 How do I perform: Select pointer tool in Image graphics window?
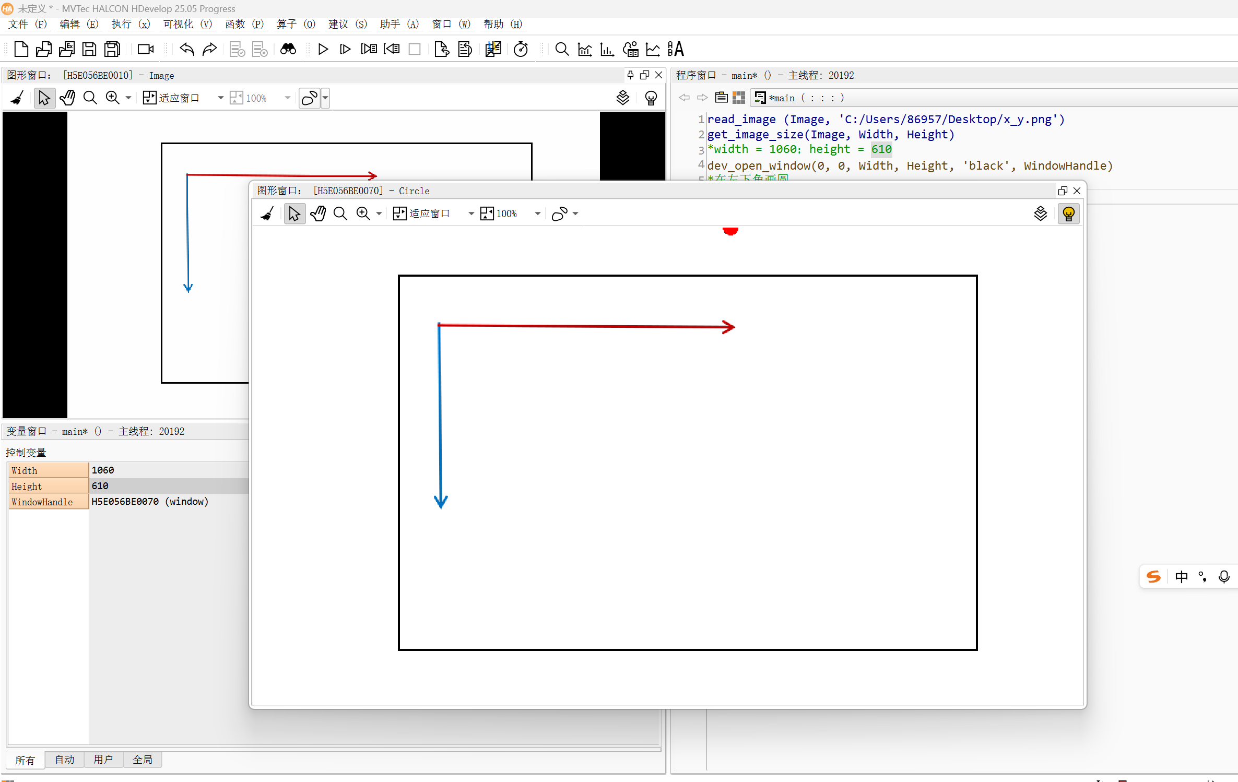44,98
